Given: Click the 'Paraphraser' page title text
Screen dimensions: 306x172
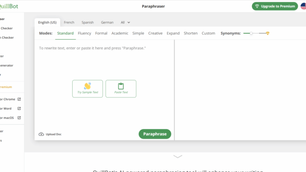Looking at the screenshot, I should [x=153, y=6].
